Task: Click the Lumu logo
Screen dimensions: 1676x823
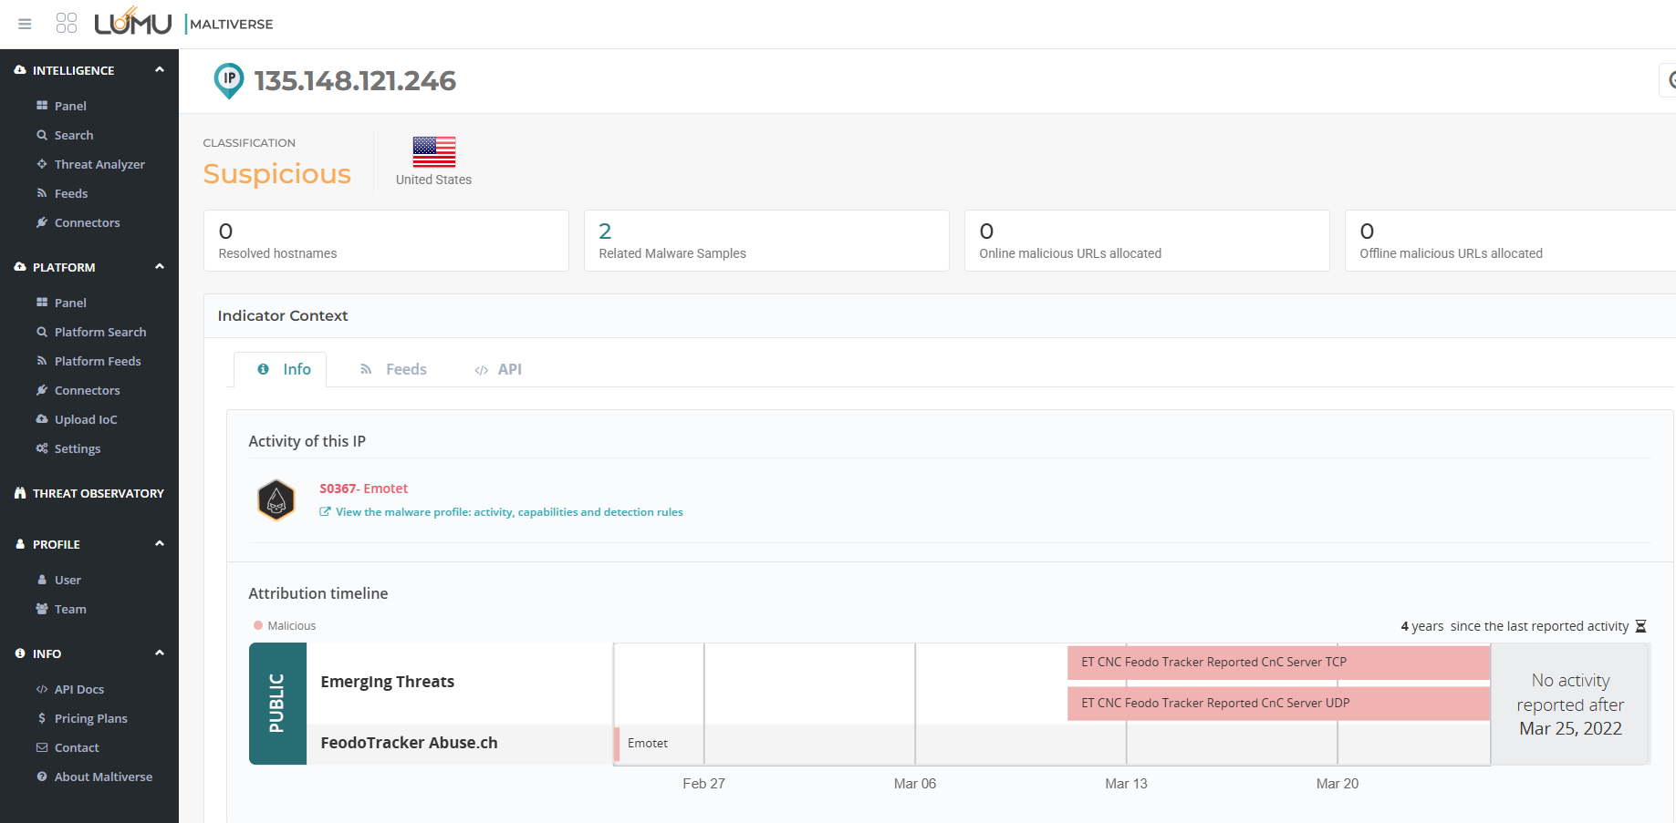Action: (x=133, y=21)
